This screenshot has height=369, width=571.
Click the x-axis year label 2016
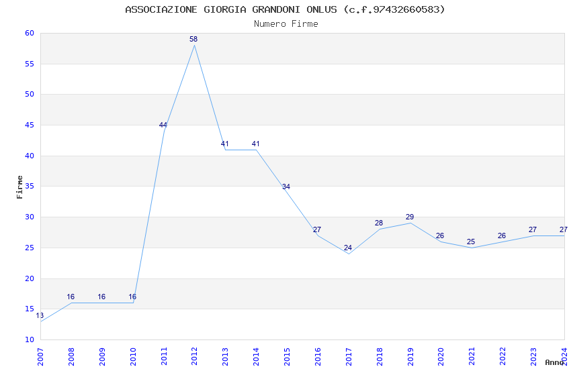(318, 356)
